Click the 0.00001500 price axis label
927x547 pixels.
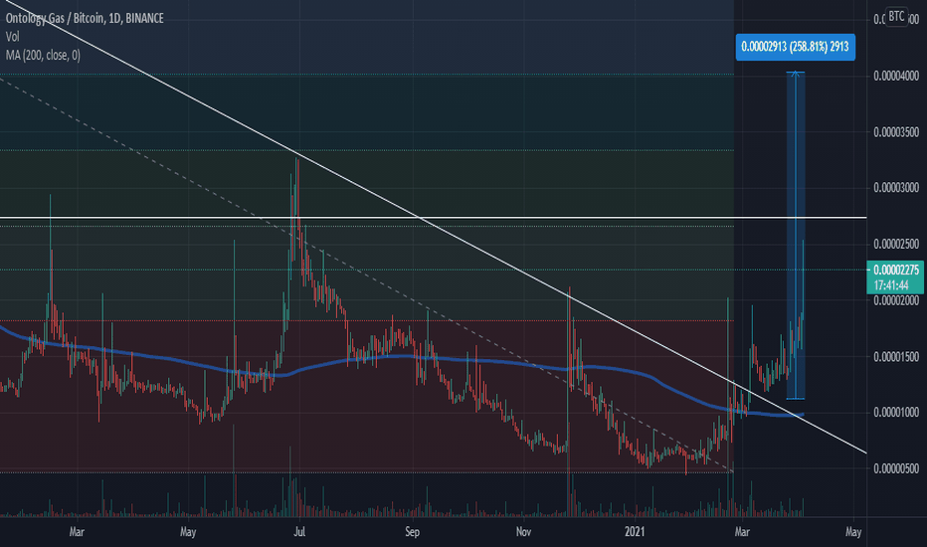pyautogui.click(x=896, y=357)
